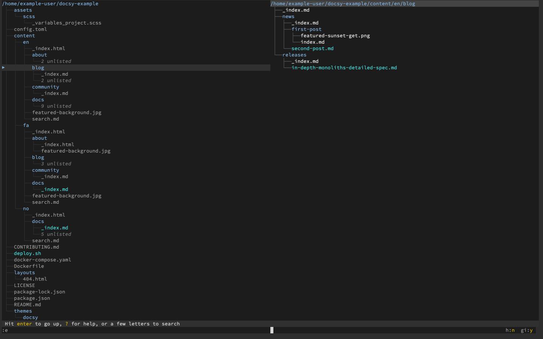Toggle gitignore filtering via the gi:y indicator

tap(527, 330)
